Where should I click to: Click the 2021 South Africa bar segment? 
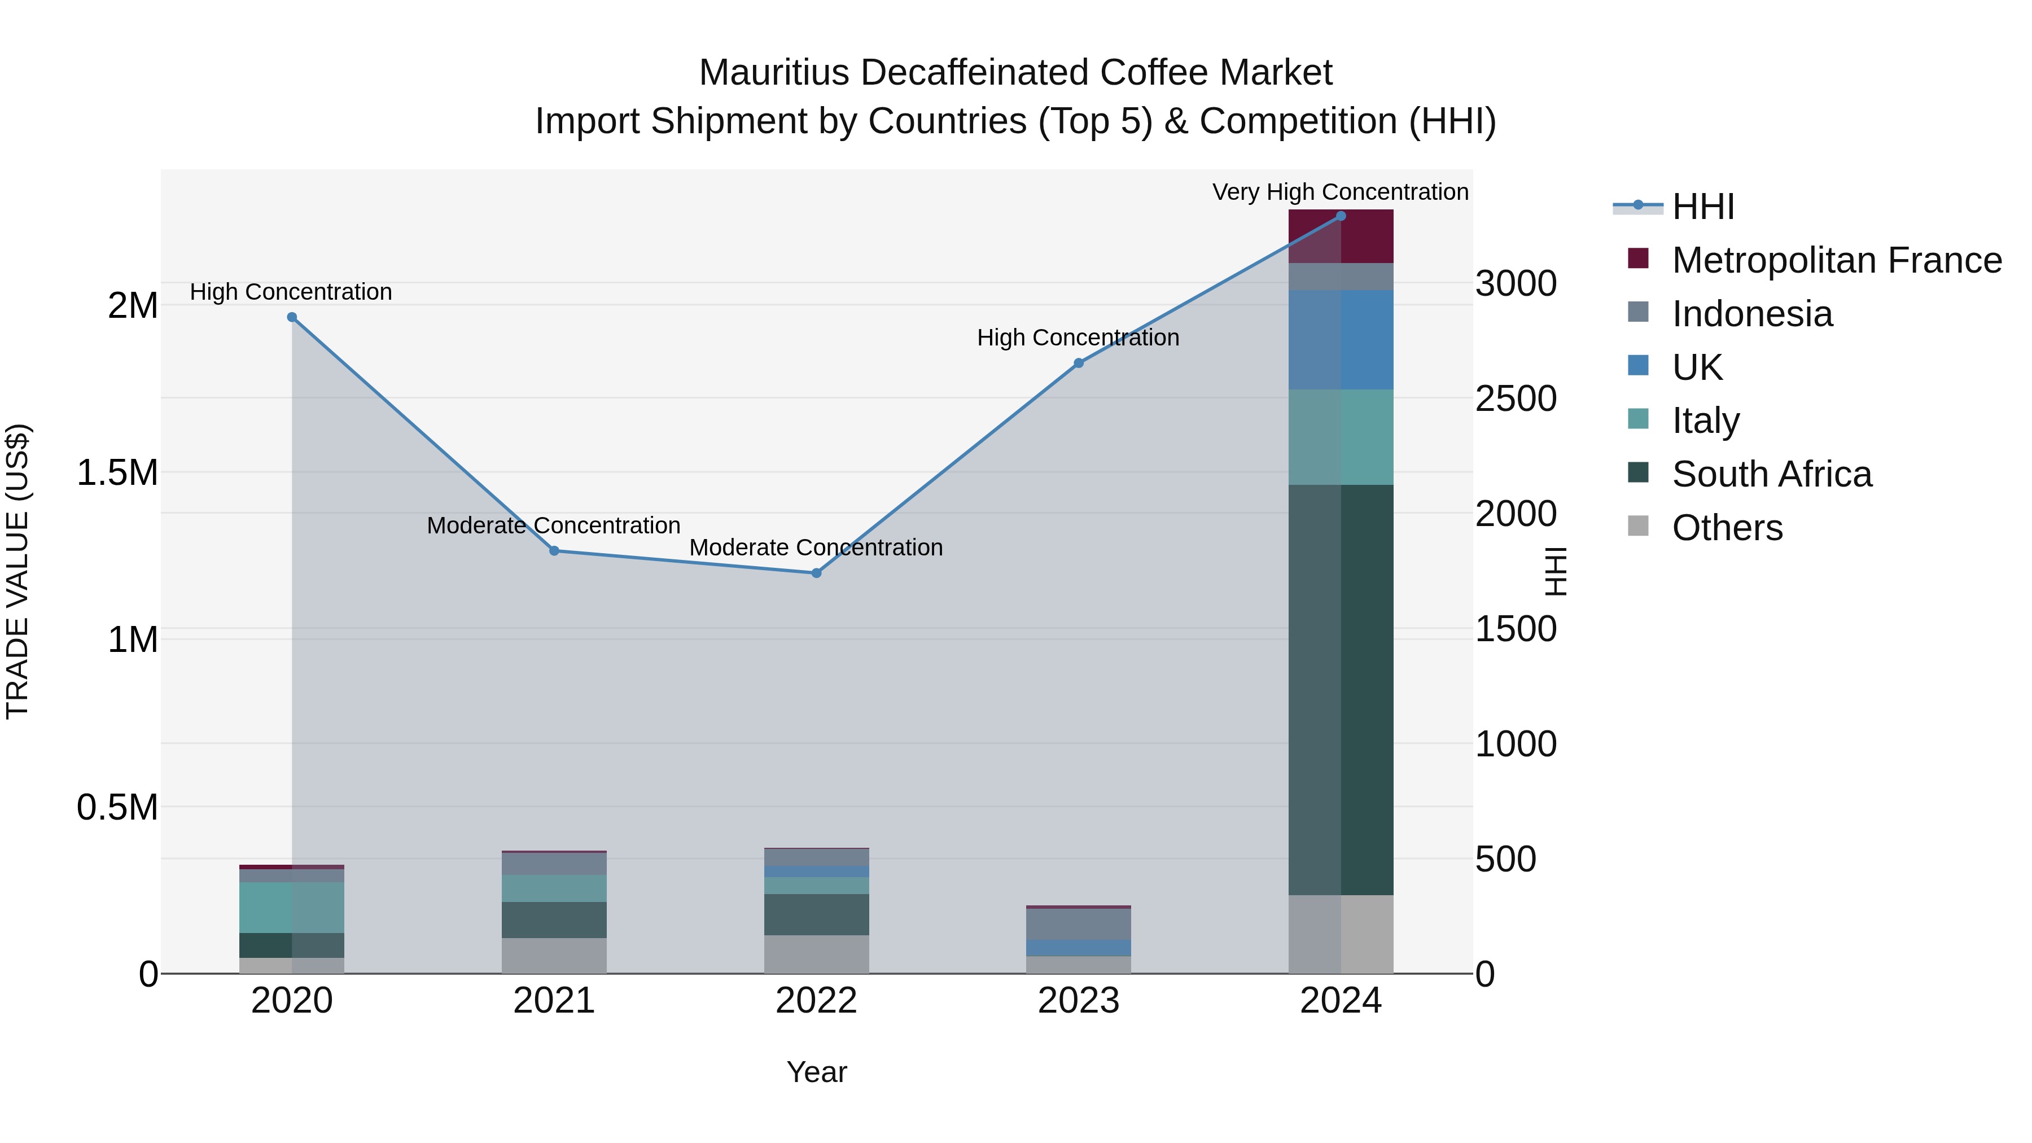[554, 920]
